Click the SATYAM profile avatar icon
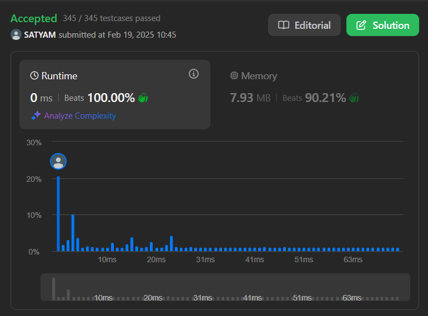The height and width of the screenshot is (316, 428). tap(16, 34)
